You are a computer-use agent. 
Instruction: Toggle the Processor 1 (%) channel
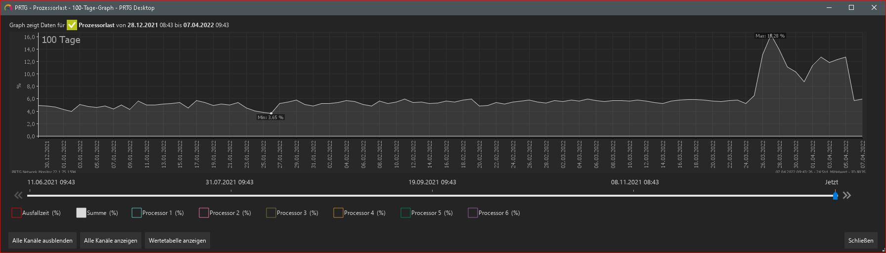point(137,213)
